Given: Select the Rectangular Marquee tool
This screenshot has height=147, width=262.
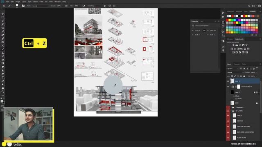Looking at the screenshot, I should [3, 17].
